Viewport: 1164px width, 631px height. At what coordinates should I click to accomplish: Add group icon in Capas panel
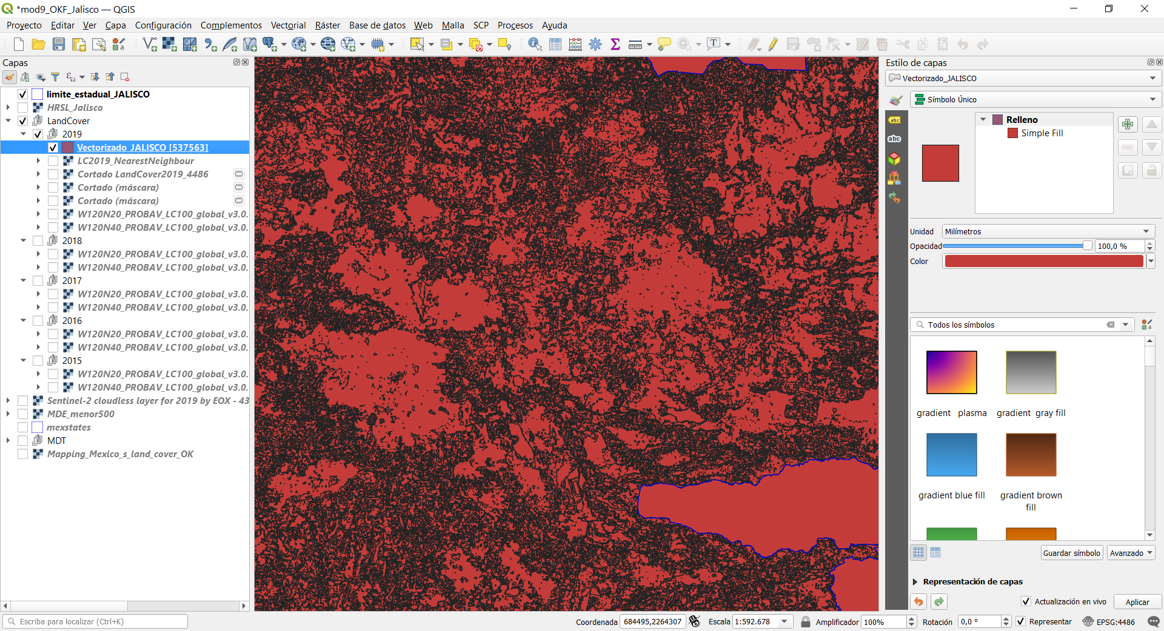(x=25, y=77)
